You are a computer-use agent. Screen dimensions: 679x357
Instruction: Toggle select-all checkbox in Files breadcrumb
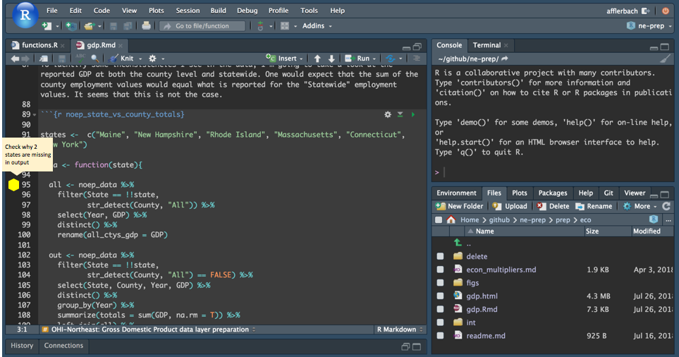coord(439,219)
